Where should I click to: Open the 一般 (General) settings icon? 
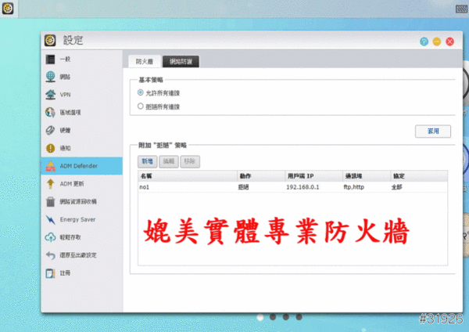tap(50, 59)
